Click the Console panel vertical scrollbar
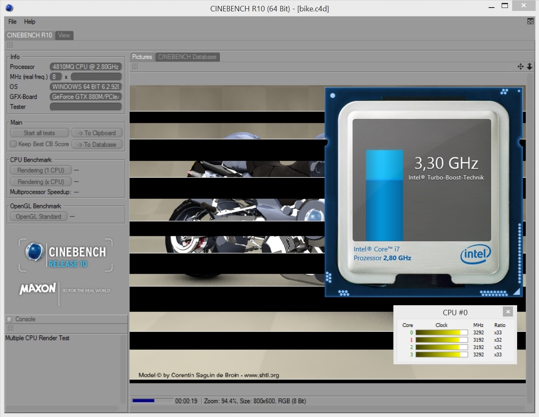This screenshot has height=417, width=539. coord(123,369)
